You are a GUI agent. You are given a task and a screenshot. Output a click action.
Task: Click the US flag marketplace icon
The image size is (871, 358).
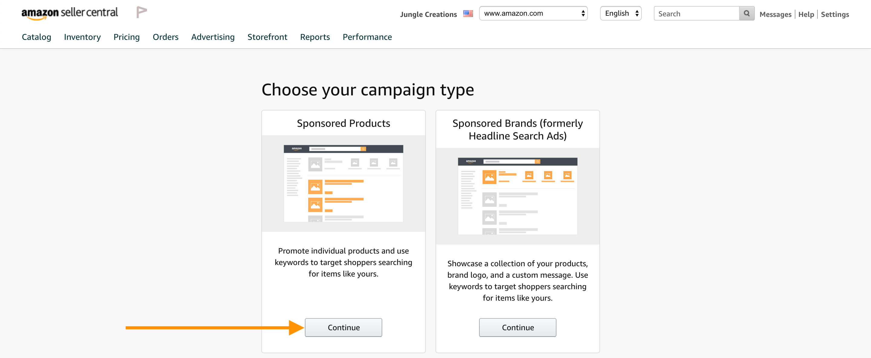pyautogui.click(x=468, y=14)
